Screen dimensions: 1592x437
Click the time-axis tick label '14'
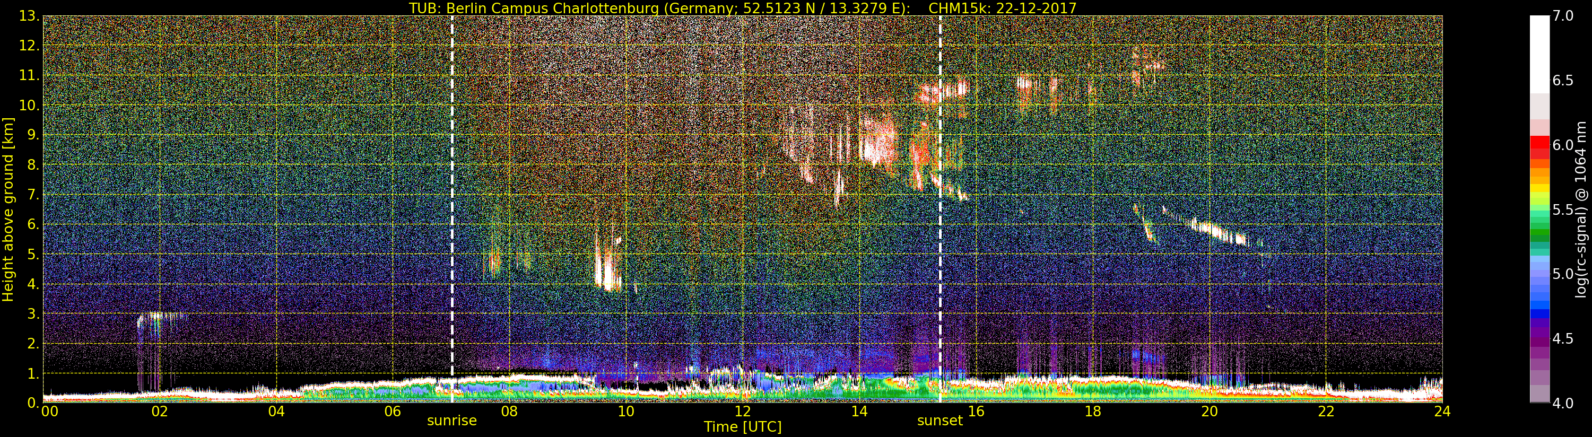coord(859,411)
